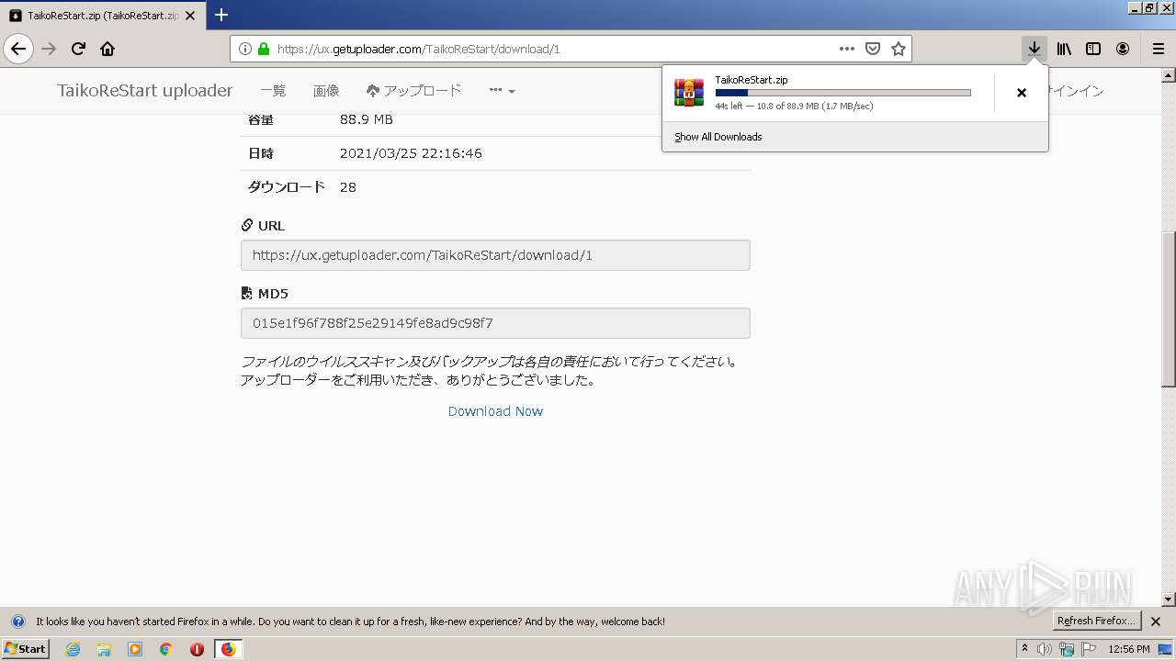
Task: Open the Windows Start menu
Action: tap(25, 649)
